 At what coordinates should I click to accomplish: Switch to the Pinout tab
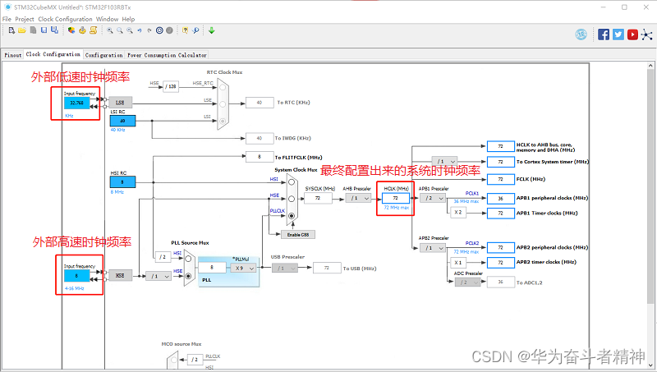tap(12, 55)
